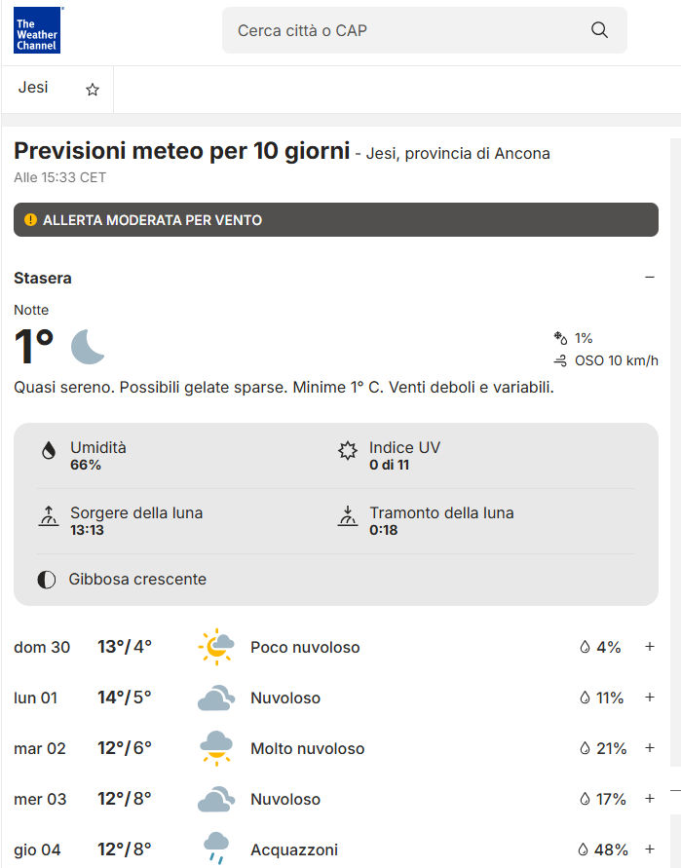
Task: Click the wind alert warning icon
Action: tap(30, 220)
